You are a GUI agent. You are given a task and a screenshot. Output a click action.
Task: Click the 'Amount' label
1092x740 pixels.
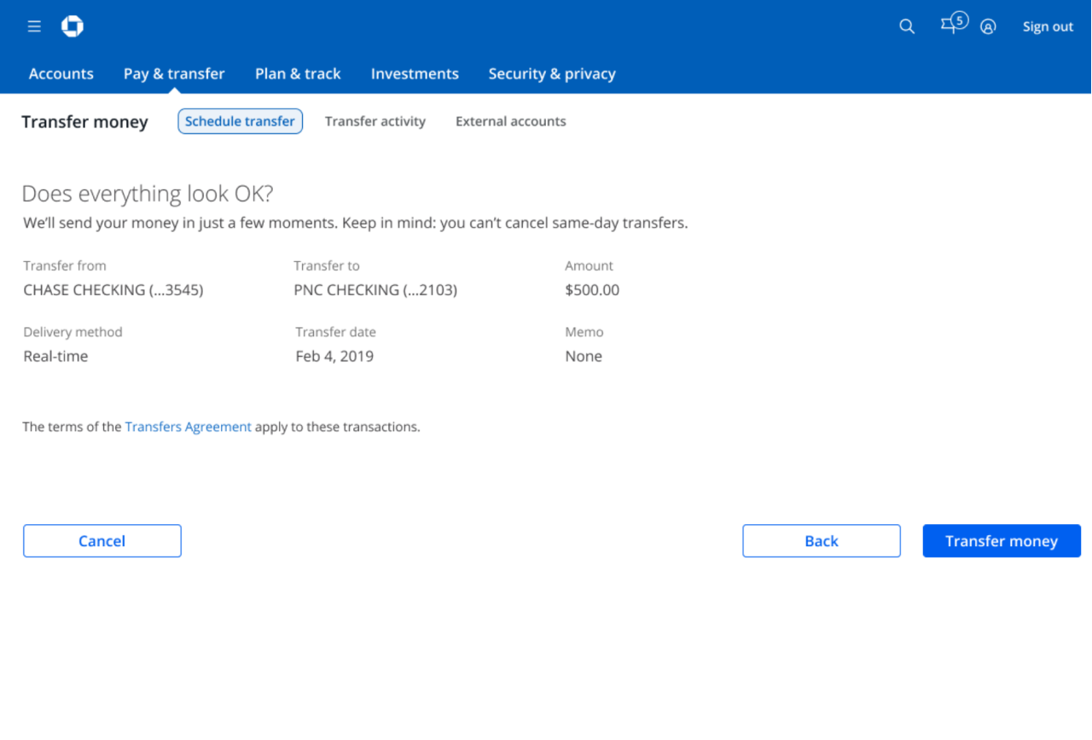(x=589, y=266)
